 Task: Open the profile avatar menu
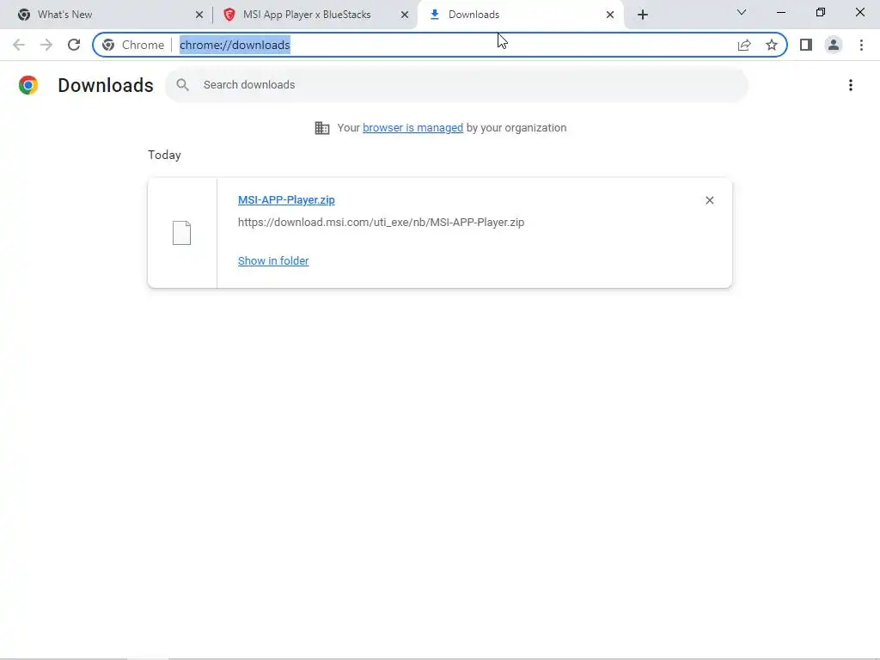click(x=834, y=45)
